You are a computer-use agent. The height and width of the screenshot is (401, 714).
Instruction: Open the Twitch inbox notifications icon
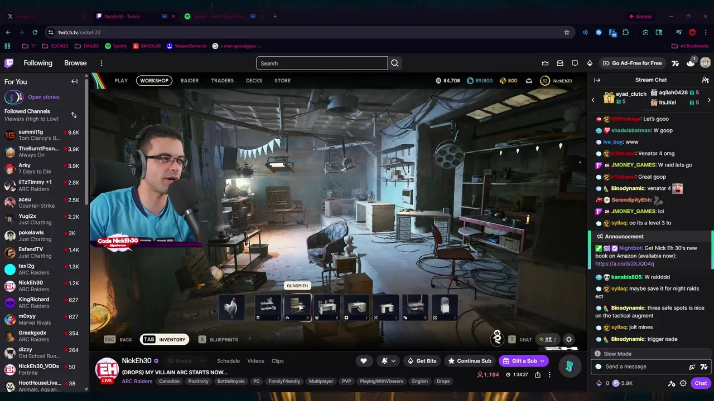point(560,63)
